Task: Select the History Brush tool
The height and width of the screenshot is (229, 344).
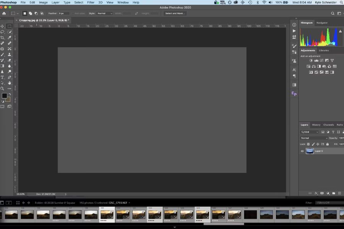Action: tap(2, 60)
